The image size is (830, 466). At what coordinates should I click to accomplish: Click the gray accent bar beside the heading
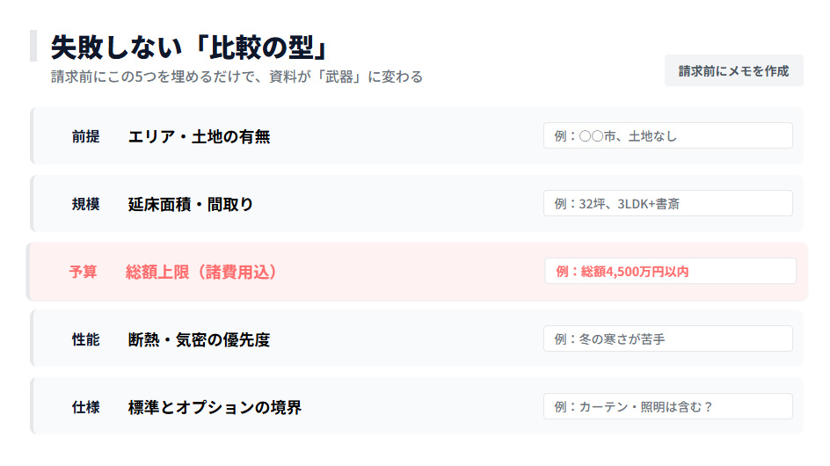33,46
